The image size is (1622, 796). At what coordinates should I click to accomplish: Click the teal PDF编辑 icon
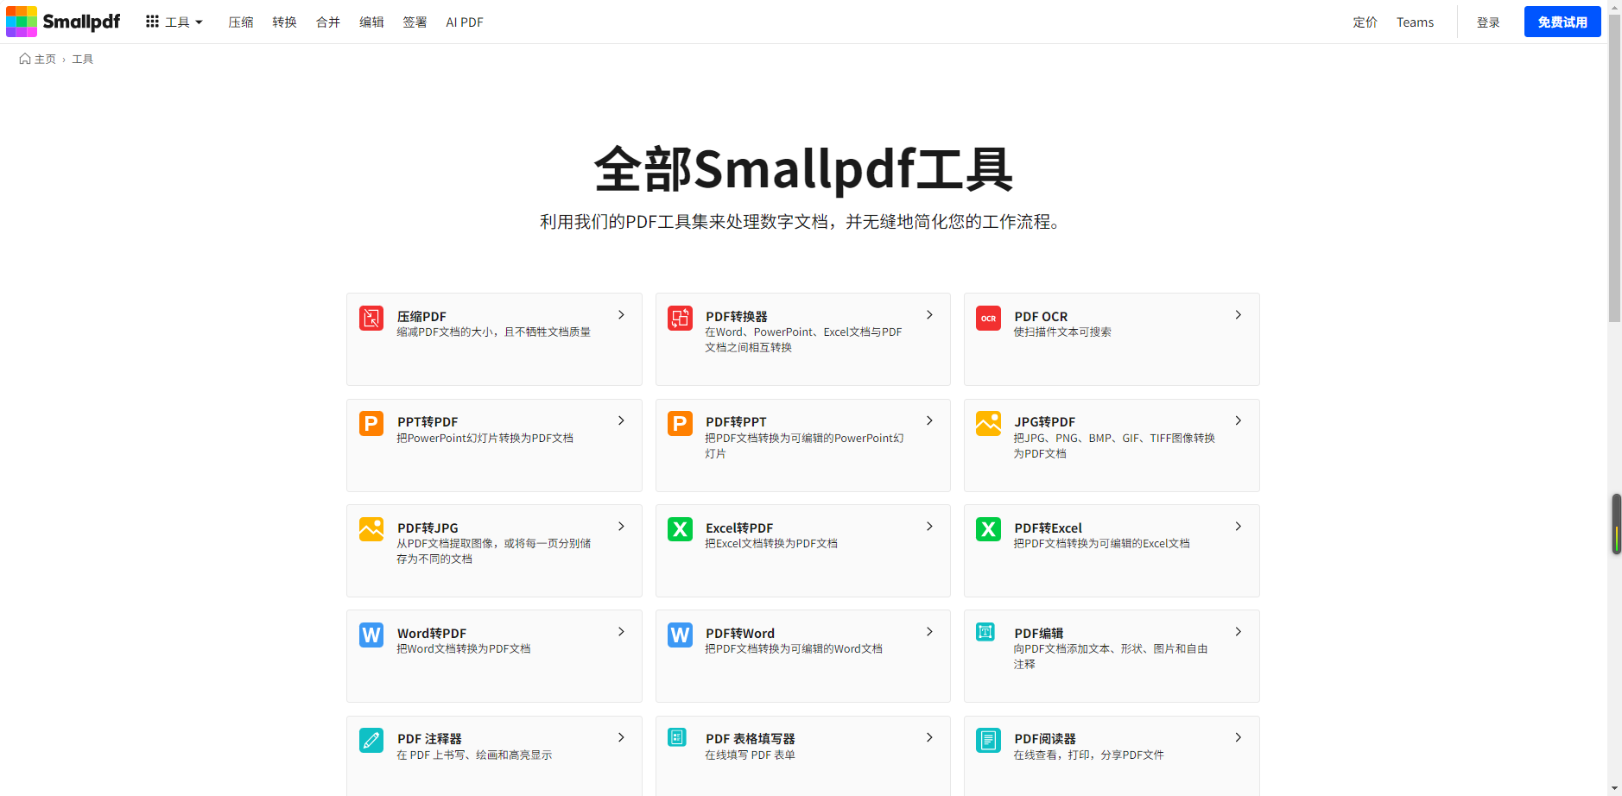coord(985,633)
